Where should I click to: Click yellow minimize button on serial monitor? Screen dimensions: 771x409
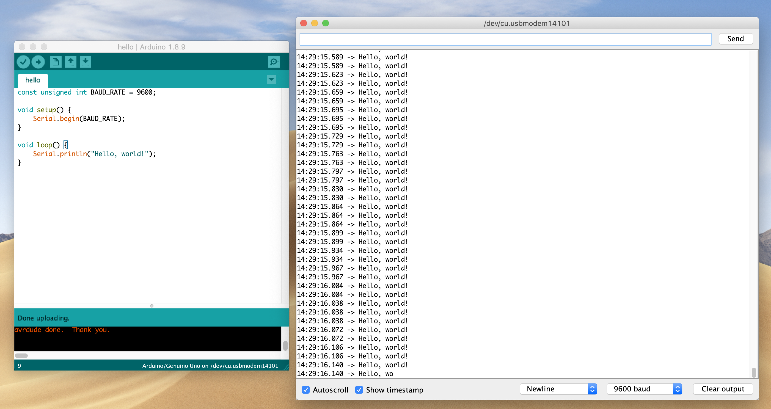[x=314, y=23]
